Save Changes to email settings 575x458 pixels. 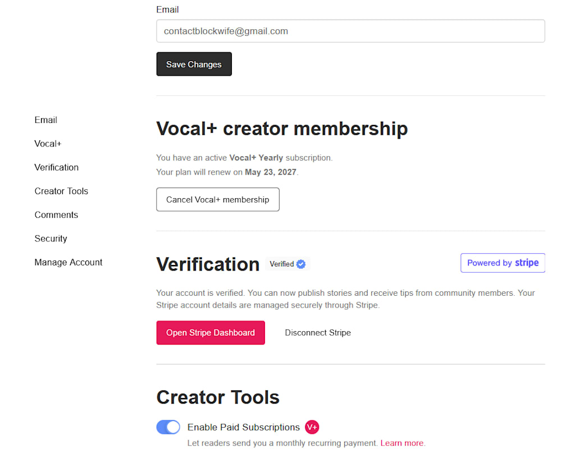click(x=194, y=64)
